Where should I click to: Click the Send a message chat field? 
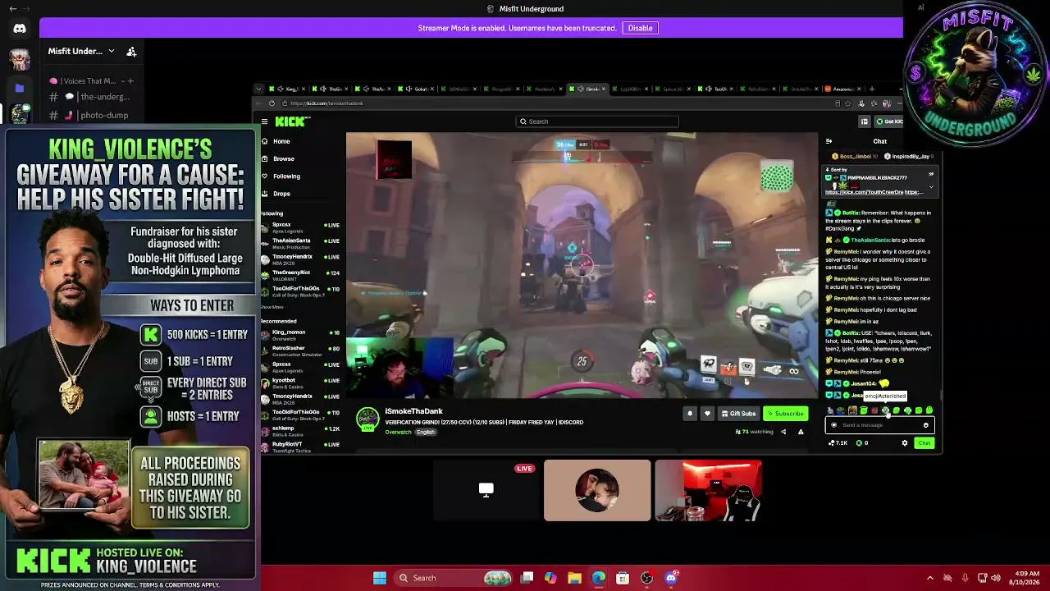[x=879, y=425]
